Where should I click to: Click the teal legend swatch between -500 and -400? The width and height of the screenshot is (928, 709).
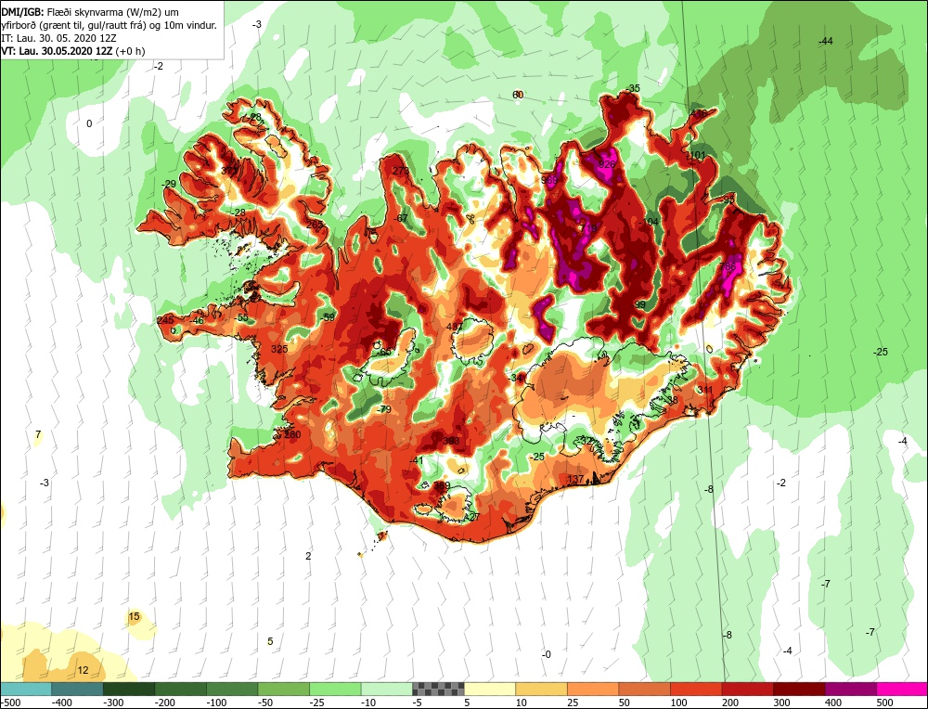(26, 689)
